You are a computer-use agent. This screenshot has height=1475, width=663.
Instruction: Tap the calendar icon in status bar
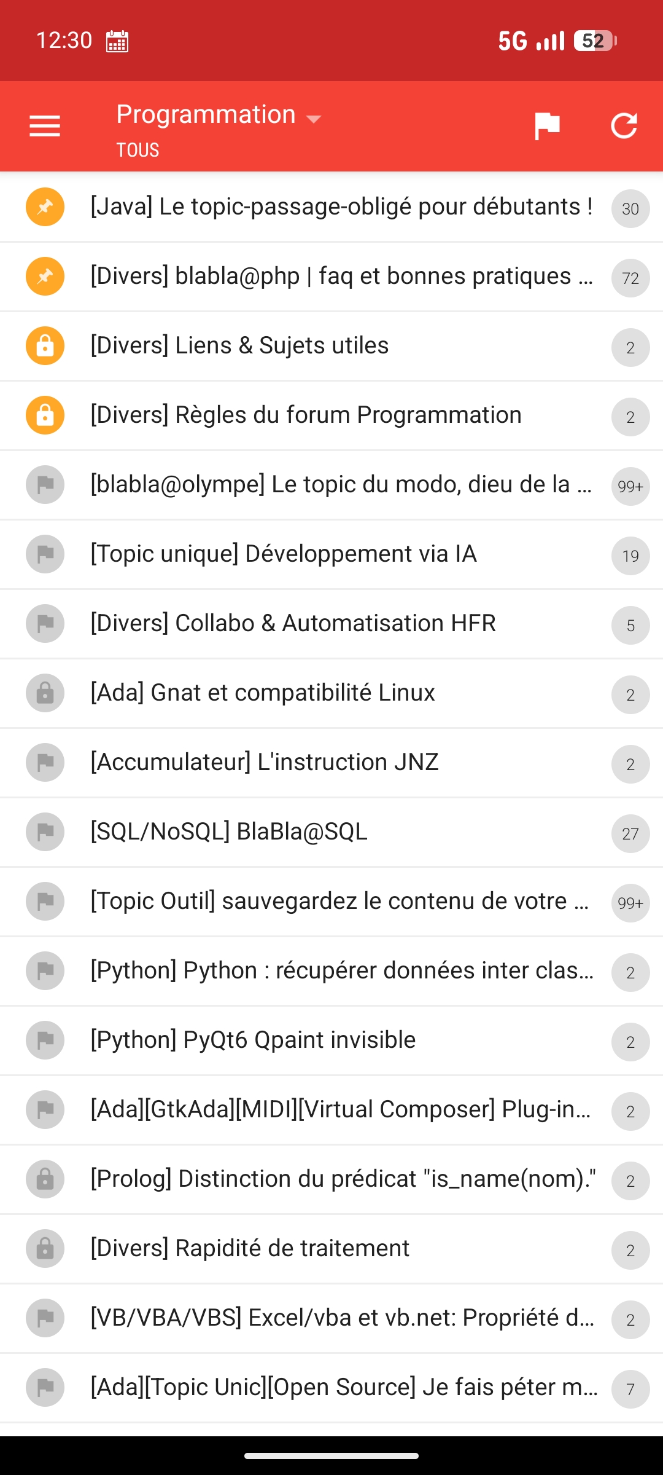pos(117,41)
